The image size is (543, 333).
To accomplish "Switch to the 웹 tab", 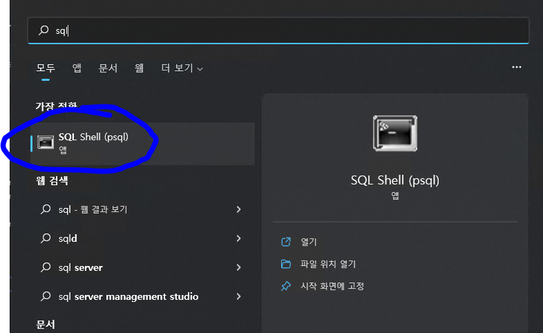I will (x=140, y=68).
